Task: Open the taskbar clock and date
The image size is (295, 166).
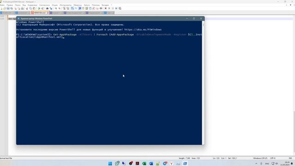Action: pos(285,164)
